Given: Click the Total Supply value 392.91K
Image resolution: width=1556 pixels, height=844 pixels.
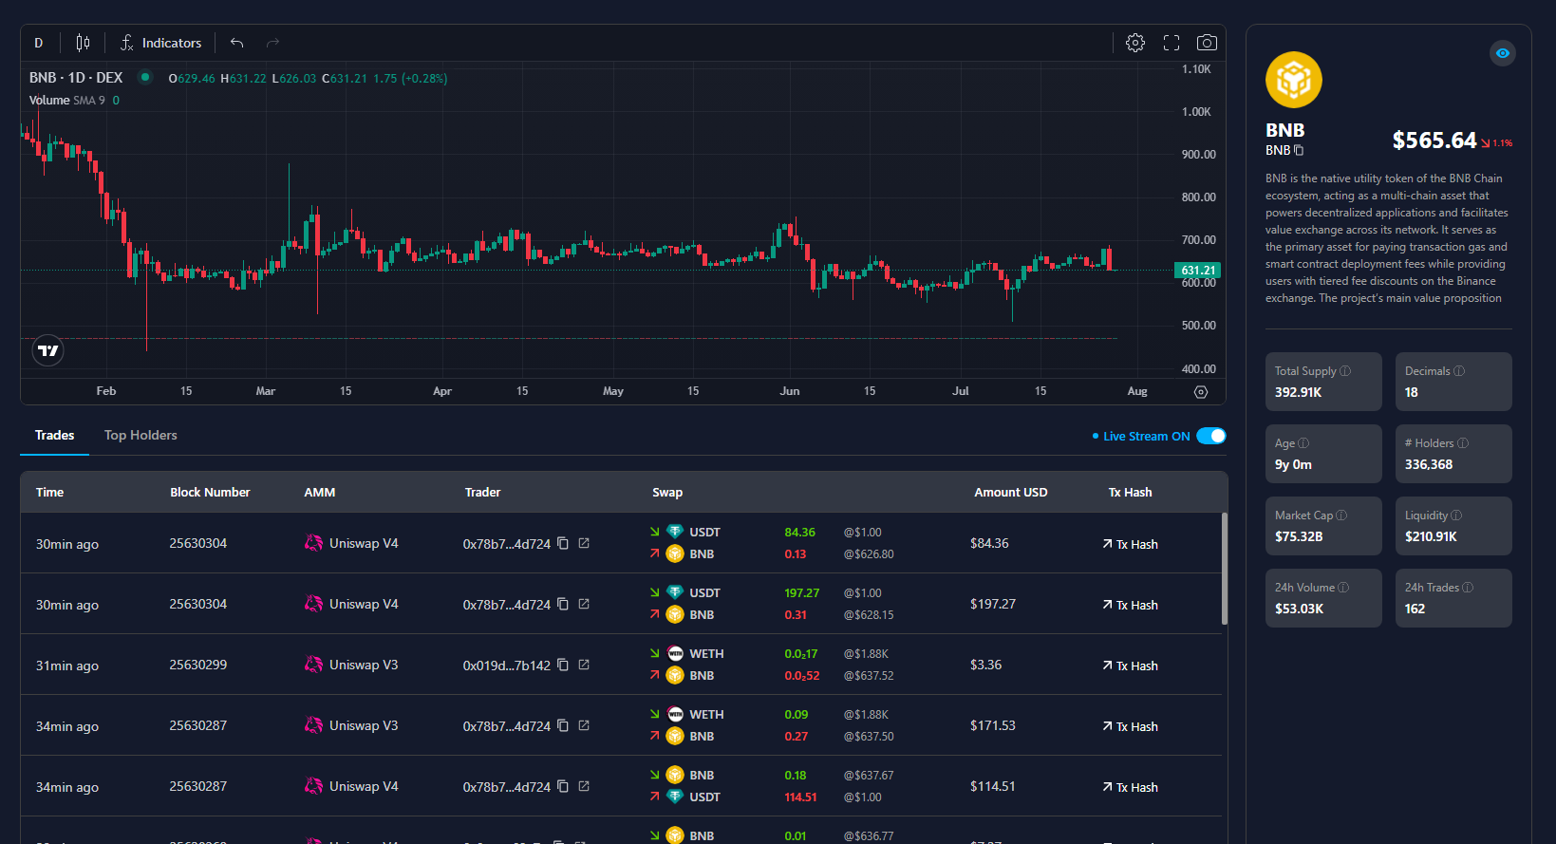Looking at the screenshot, I should click(1298, 392).
